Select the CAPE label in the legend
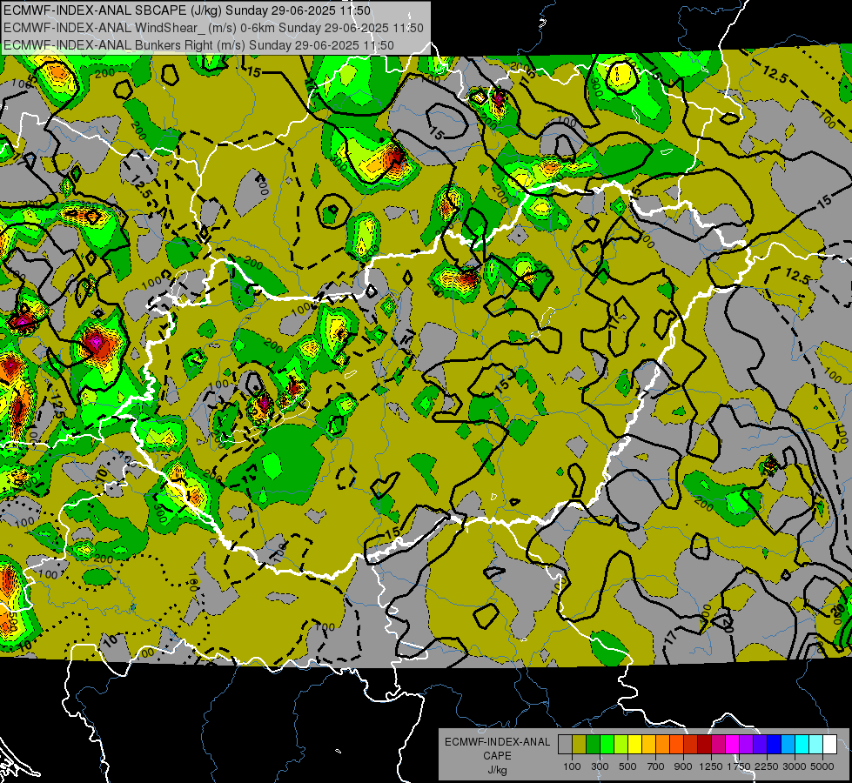 pyautogui.click(x=497, y=756)
